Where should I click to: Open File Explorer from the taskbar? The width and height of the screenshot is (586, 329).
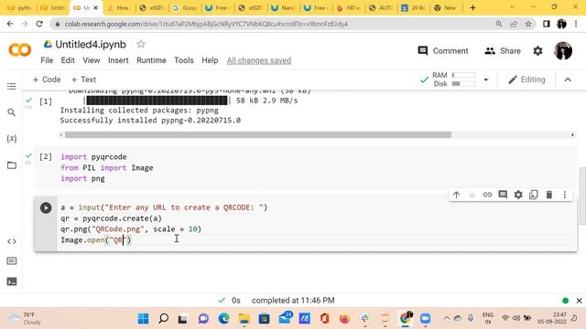coord(244,319)
